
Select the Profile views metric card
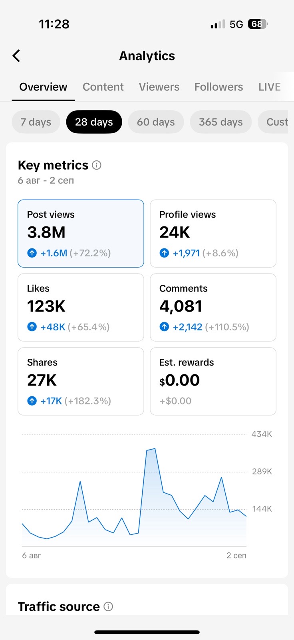pos(213,233)
